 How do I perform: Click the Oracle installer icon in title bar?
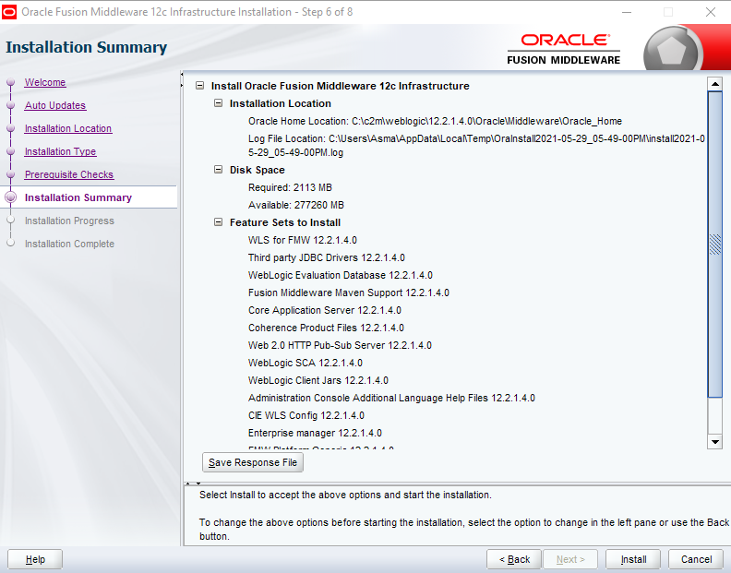pyautogui.click(x=9, y=12)
